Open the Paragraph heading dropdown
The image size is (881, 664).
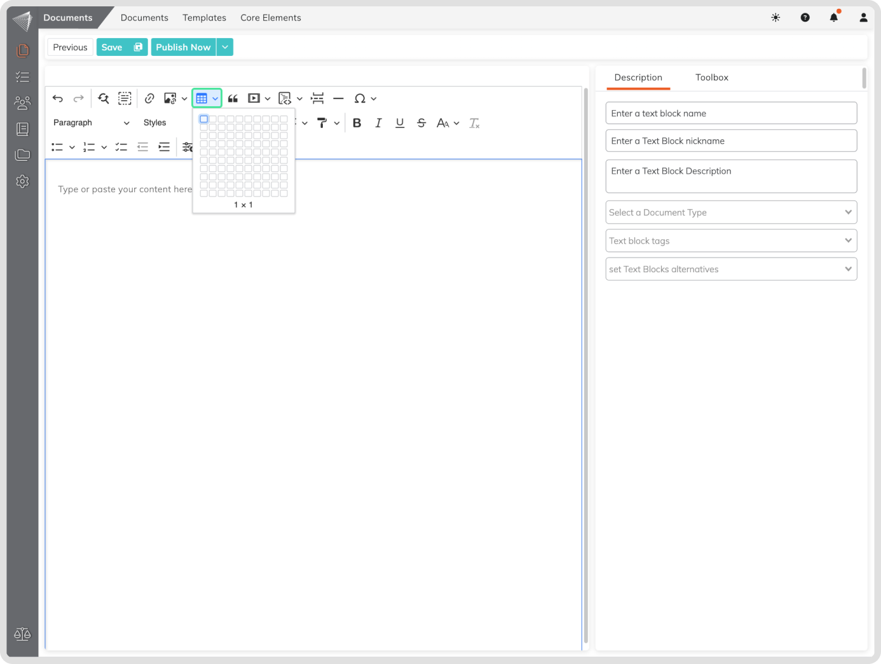91,123
